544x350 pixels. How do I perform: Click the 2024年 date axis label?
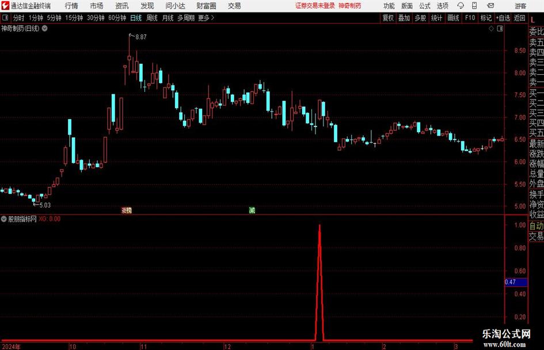[x=12, y=347]
